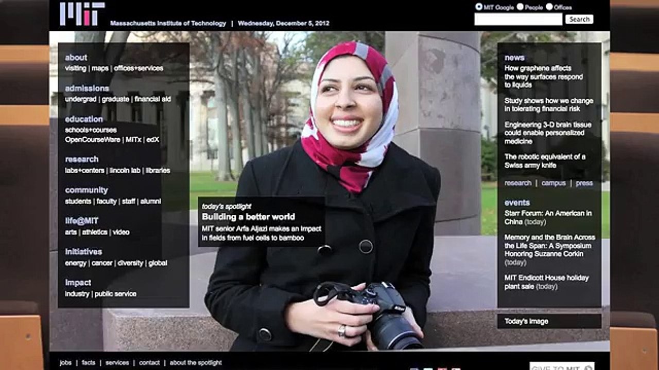Go to the visiting link
Viewport: 659px width, 370px height.
pos(76,68)
